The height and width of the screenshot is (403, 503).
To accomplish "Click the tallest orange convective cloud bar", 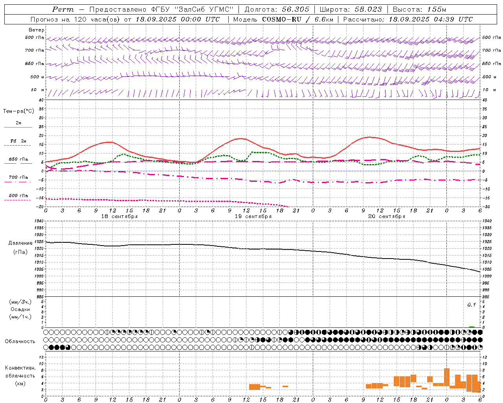I will click(x=447, y=377).
